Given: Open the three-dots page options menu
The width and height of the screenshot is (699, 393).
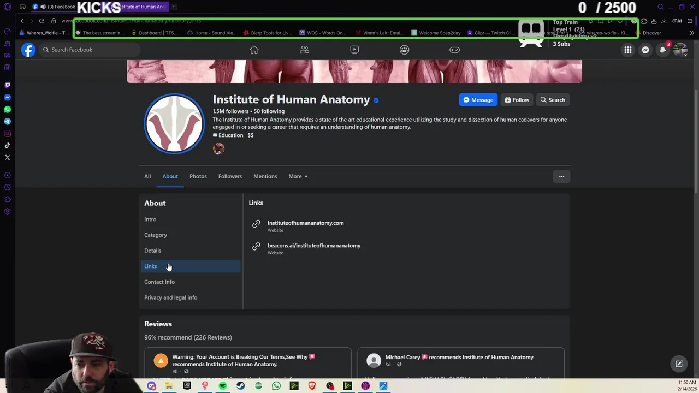Looking at the screenshot, I should (x=561, y=176).
